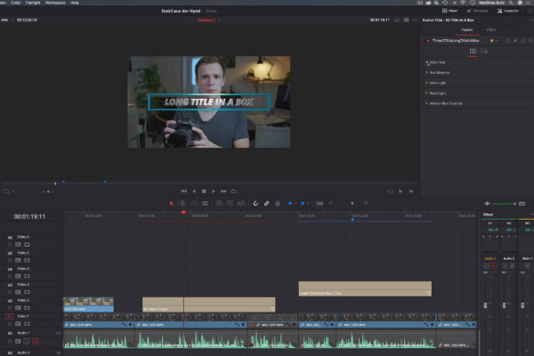Select the 3D Title In A Box clip

pos(209,304)
